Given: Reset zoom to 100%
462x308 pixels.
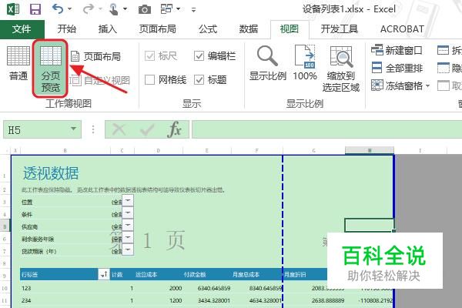Looking at the screenshot, I should [x=305, y=63].
